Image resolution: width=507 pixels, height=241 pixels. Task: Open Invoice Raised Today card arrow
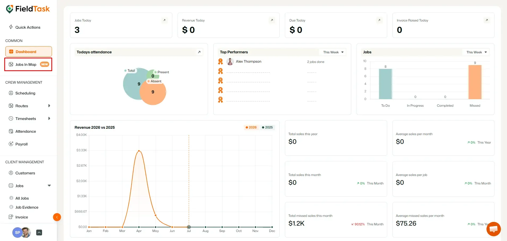487,20
